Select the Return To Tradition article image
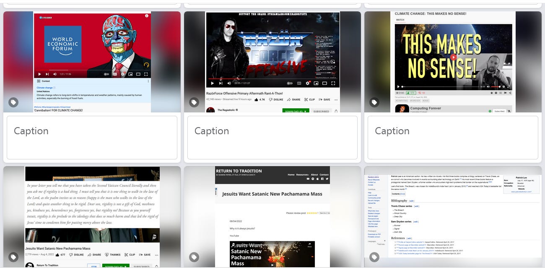 (x=272, y=217)
